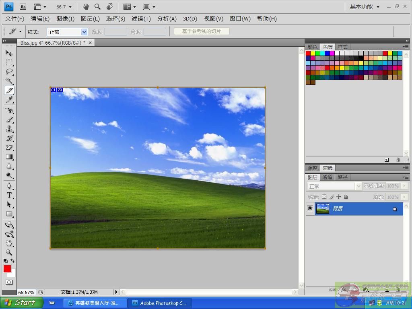Open the 滤镜(T) menu
Image resolution: width=412 pixels, height=309 pixels.
click(141, 19)
